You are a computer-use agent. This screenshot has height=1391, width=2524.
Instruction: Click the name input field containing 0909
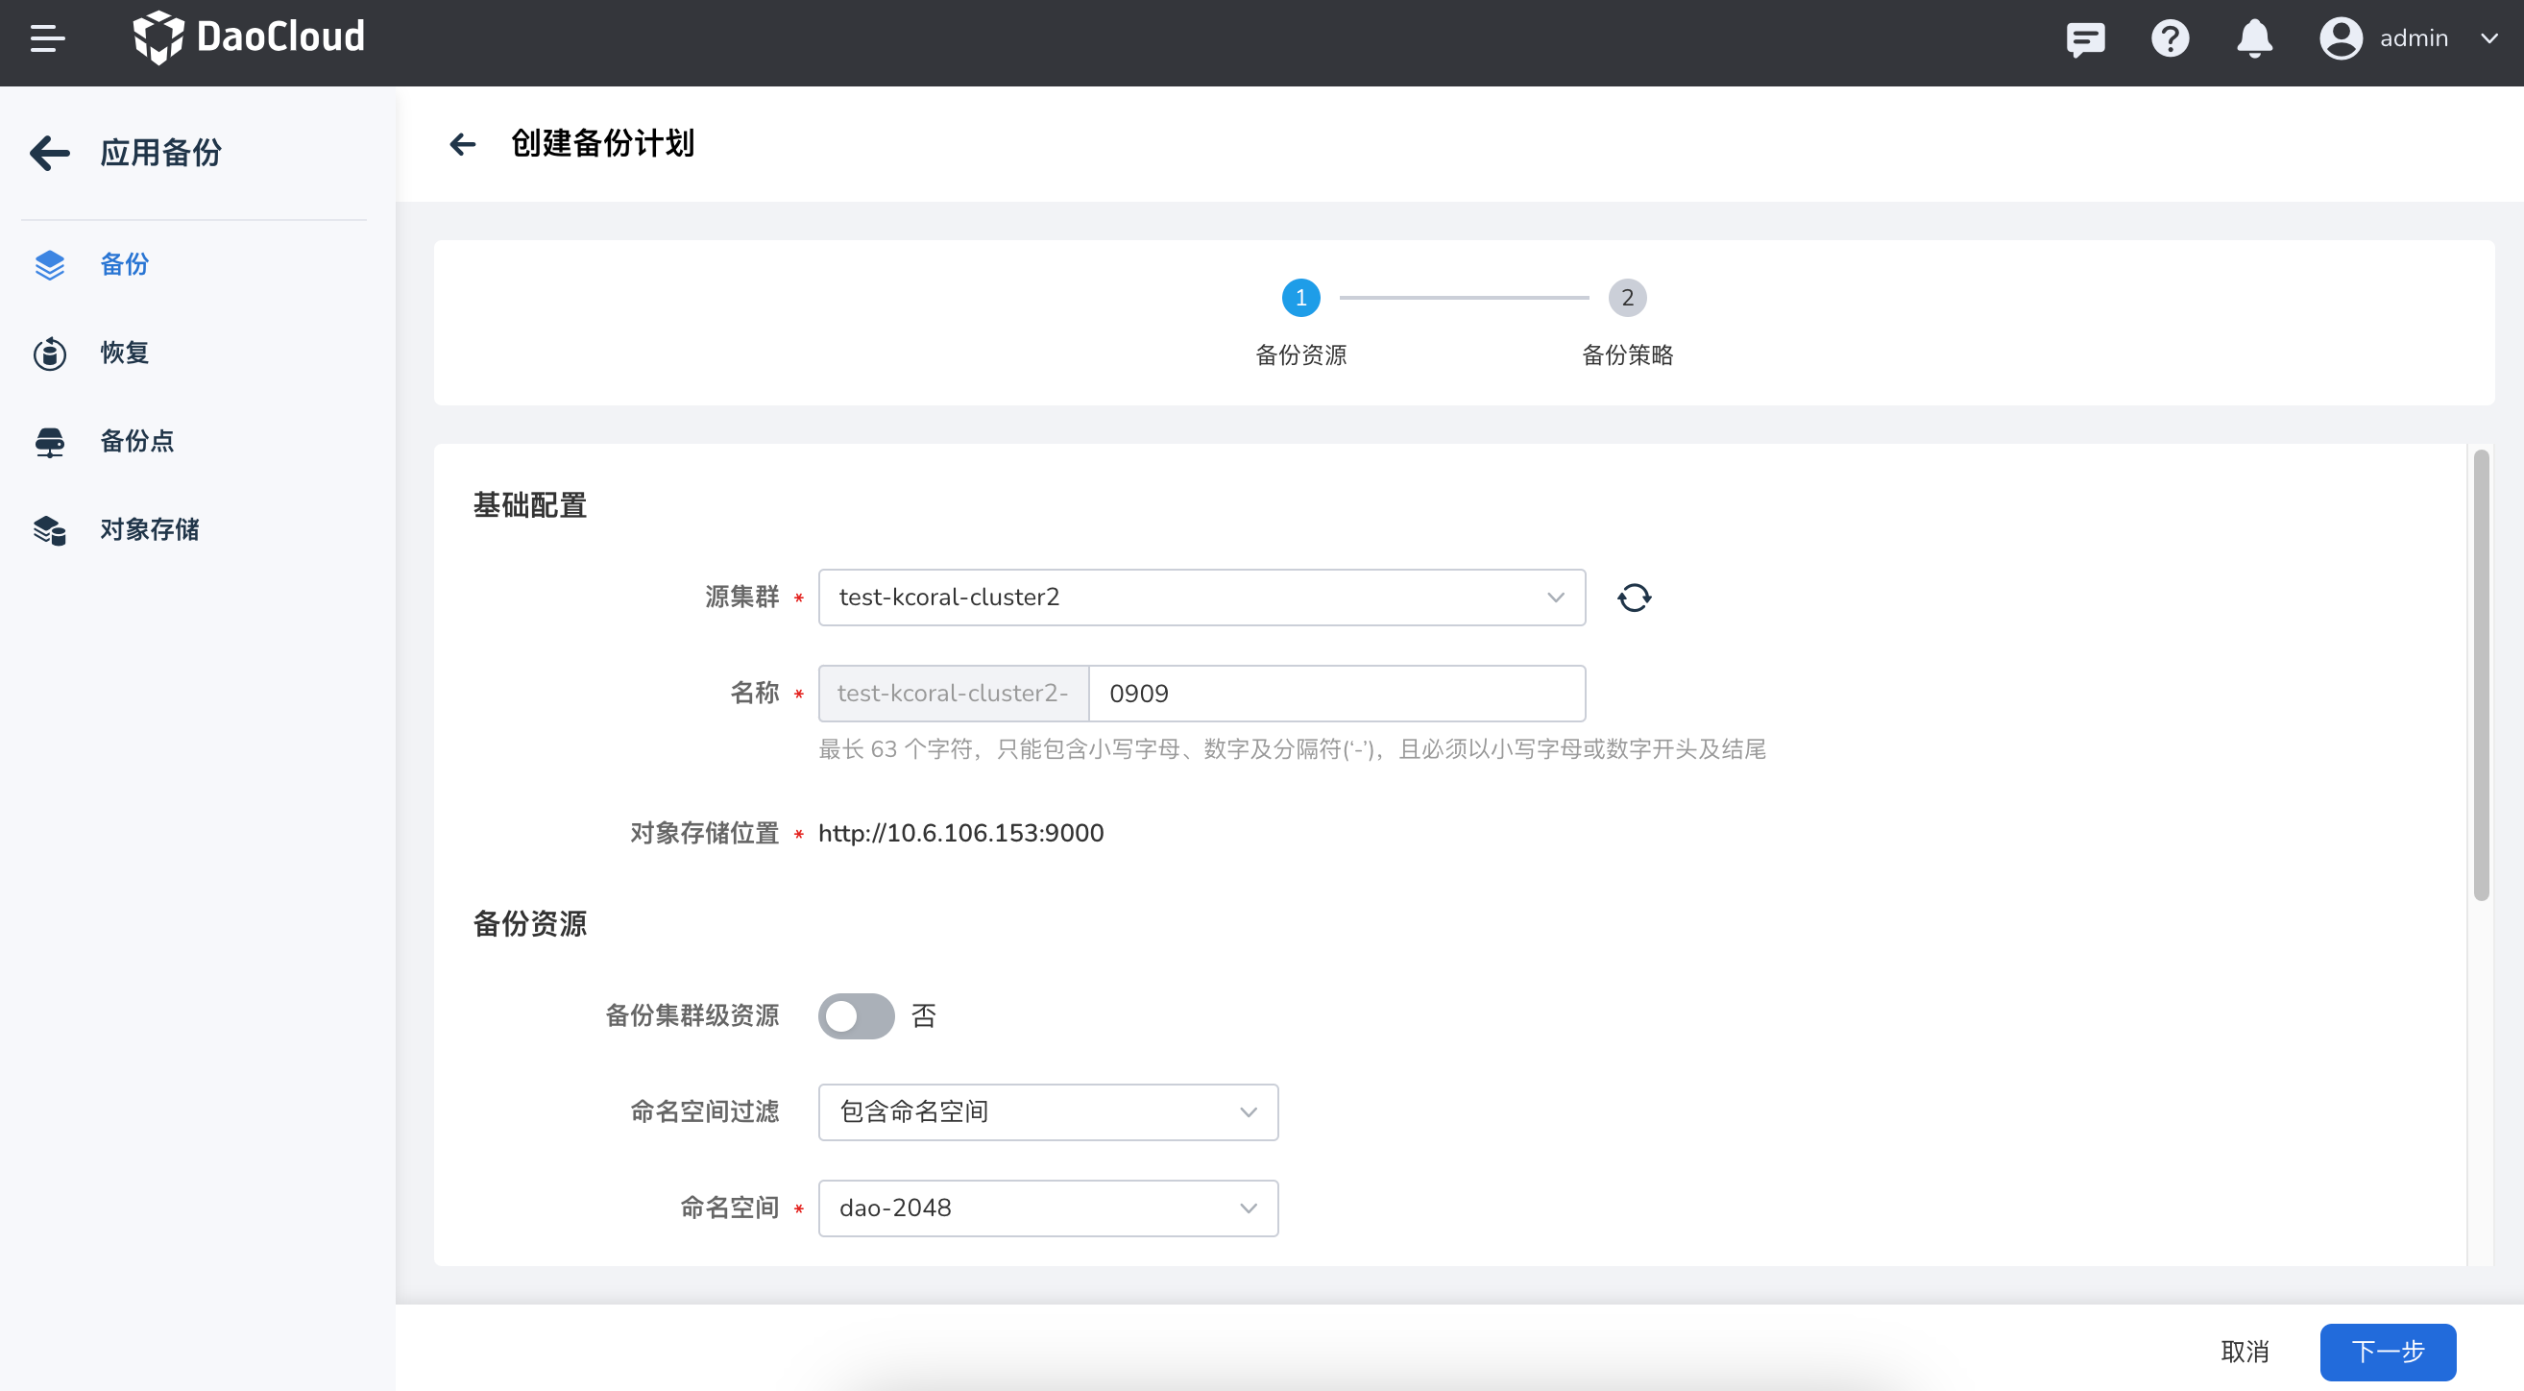pyautogui.click(x=1336, y=693)
